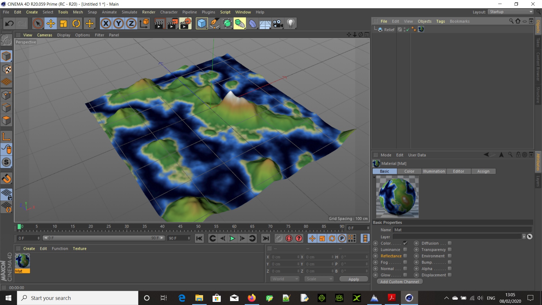Click the Undo arrow icon

click(10, 23)
